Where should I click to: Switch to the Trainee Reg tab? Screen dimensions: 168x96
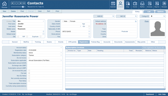(x=95, y=42)
